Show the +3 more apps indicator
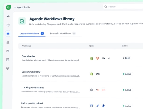The width and height of the screenshot is (143, 109). pyautogui.click(x=109, y=58)
